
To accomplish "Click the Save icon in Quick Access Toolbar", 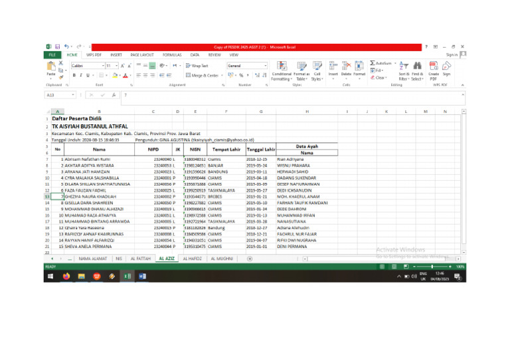I will pos(58,47).
